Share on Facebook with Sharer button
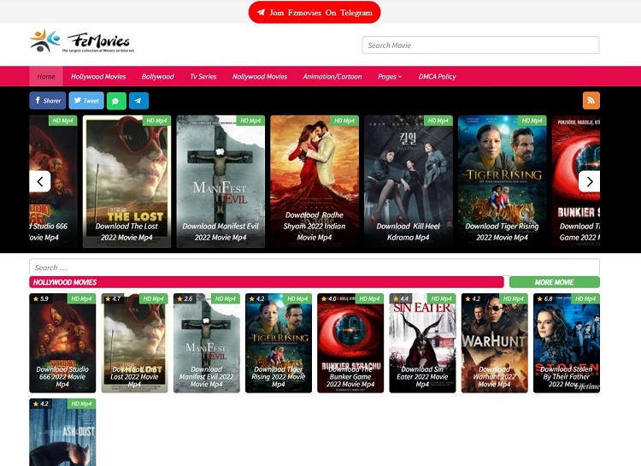Image resolution: width=641 pixels, height=466 pixels. tap(47, 101)
